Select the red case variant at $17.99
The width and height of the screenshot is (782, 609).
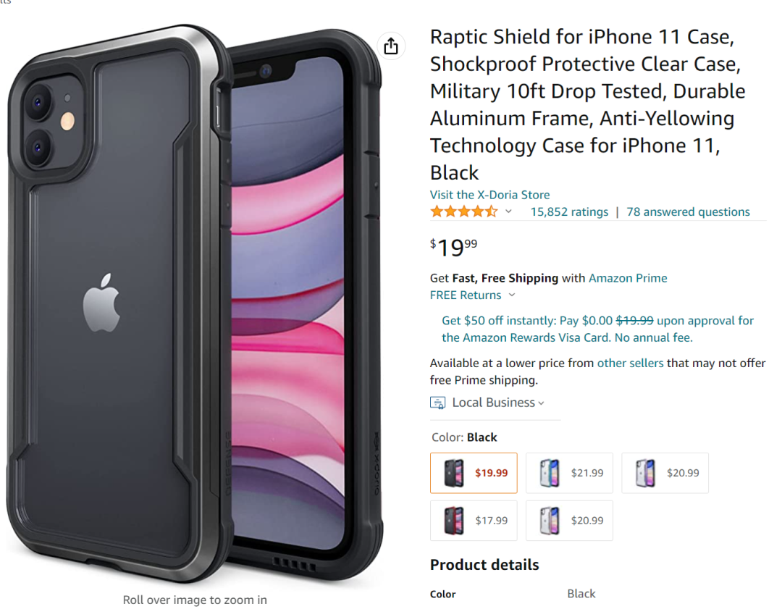point(474,521)
